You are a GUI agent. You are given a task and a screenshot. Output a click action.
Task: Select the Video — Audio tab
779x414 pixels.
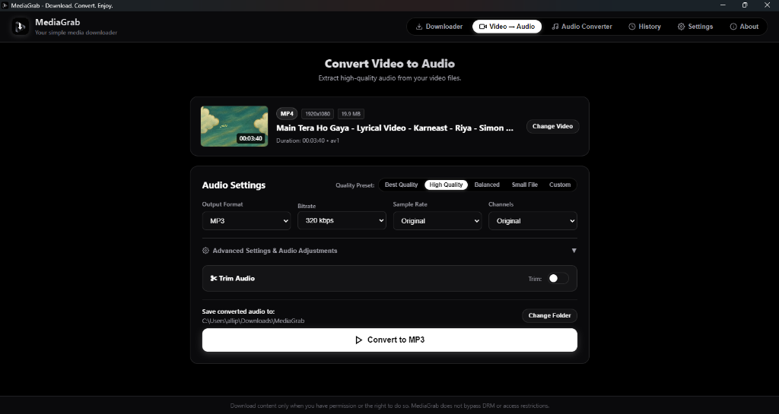click(x=507, y=27)
